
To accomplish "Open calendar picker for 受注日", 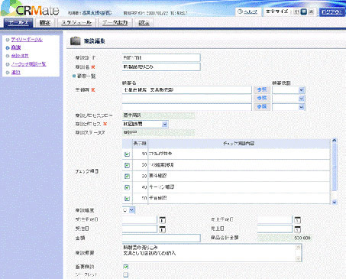I will coord(163,229).
